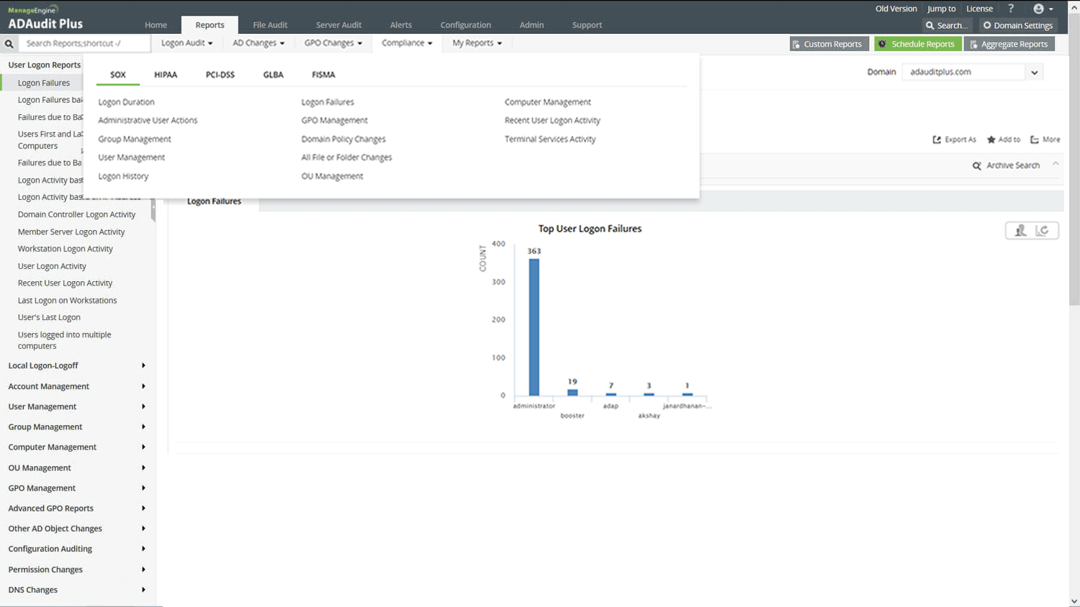Select the GLBA compliance tab
Image resolution: width=1080 pixels, height=607 pixels.
(x=273, y=75)
